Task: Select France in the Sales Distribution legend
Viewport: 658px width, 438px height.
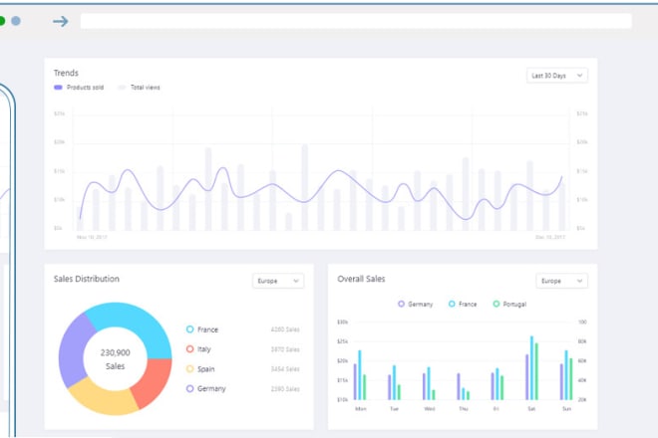Action: [202, 329]
